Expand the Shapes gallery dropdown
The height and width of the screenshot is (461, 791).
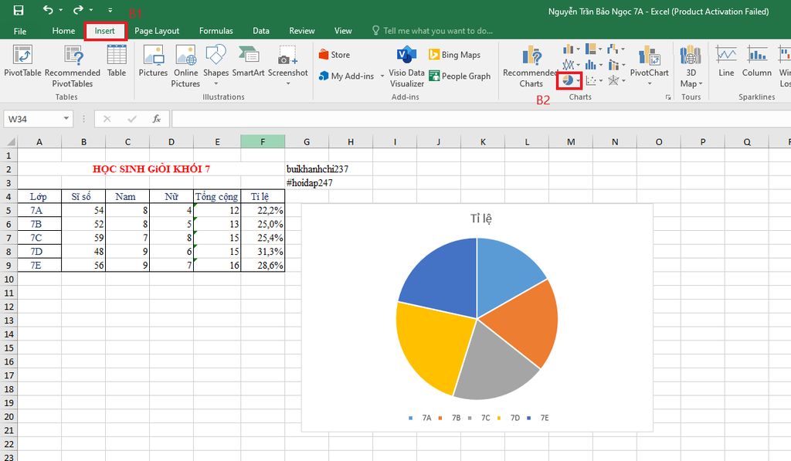[x=216, y=83]
